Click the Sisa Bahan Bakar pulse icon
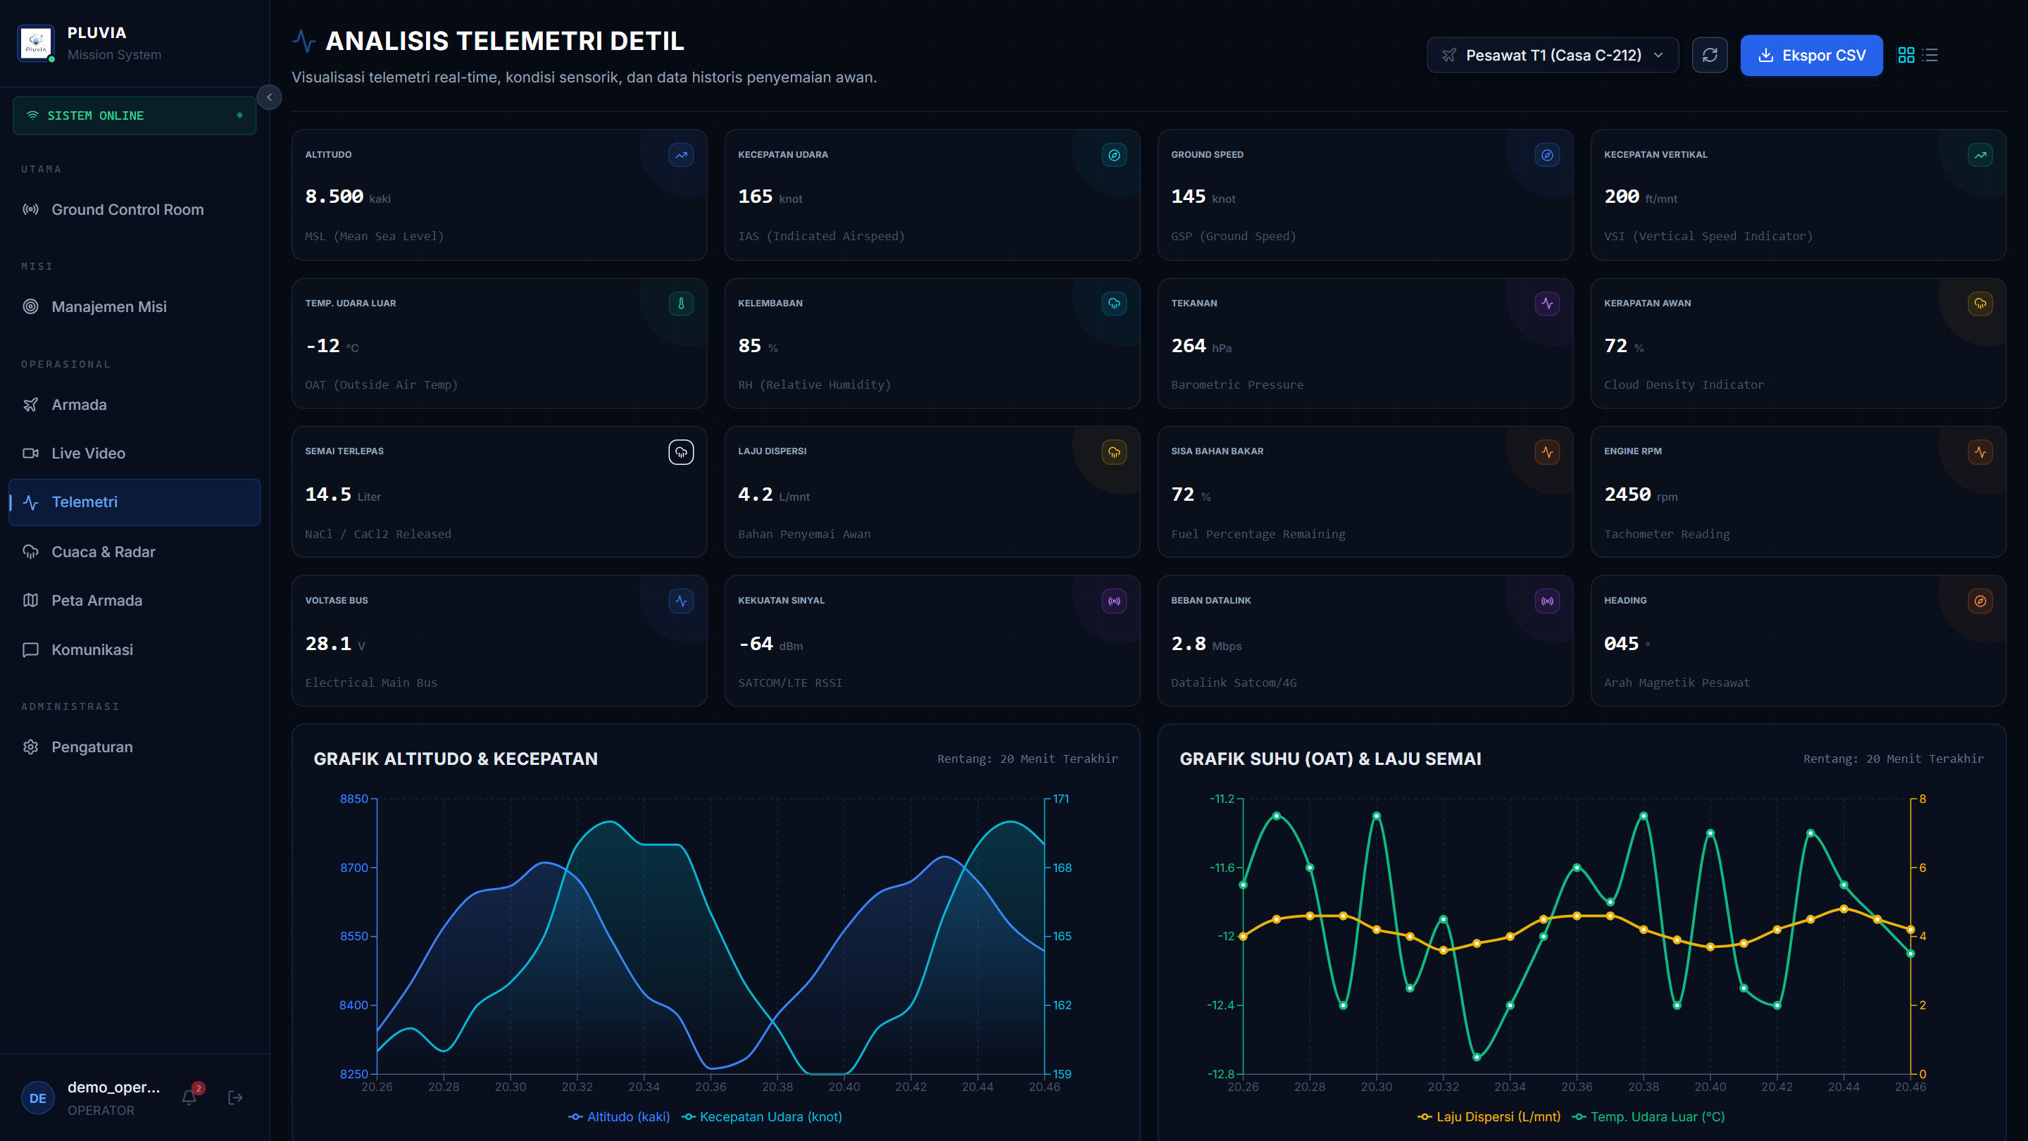2028x1141 pixels. point(1547,452)
